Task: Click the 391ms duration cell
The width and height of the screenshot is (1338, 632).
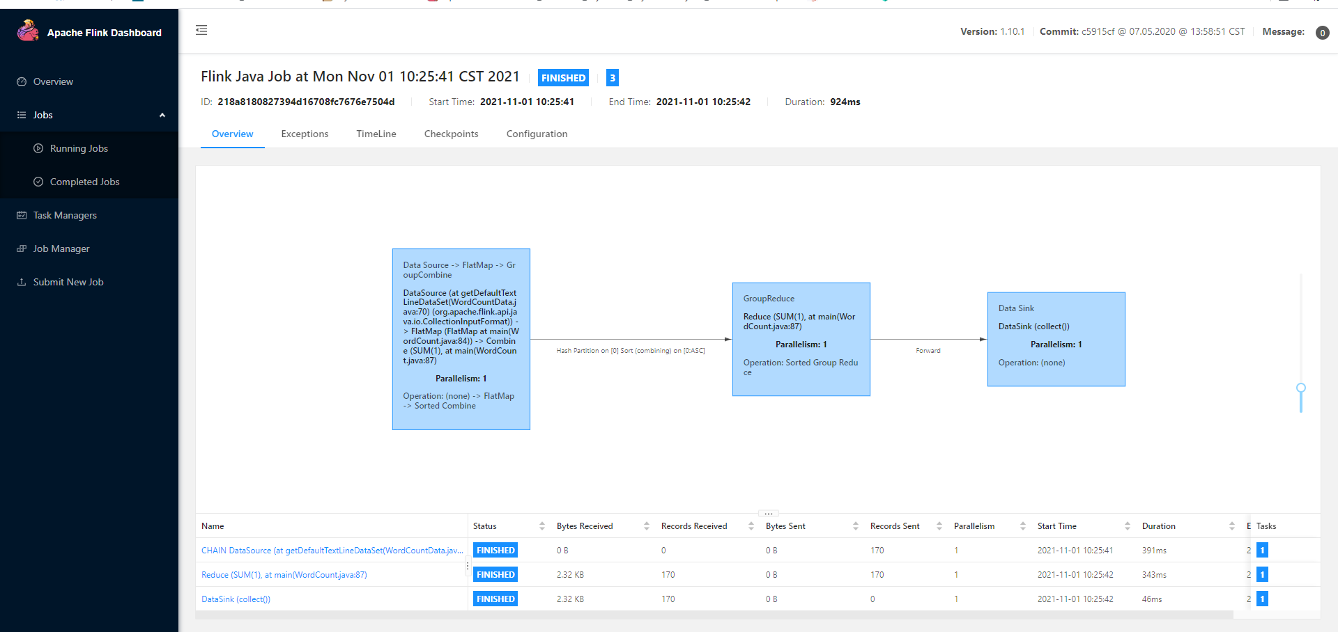Action: pos(1154,551)
